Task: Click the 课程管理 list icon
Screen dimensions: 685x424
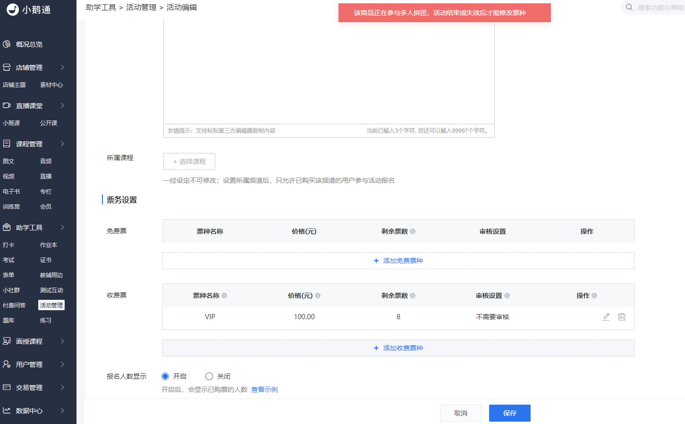Action: tap(7, 144)
